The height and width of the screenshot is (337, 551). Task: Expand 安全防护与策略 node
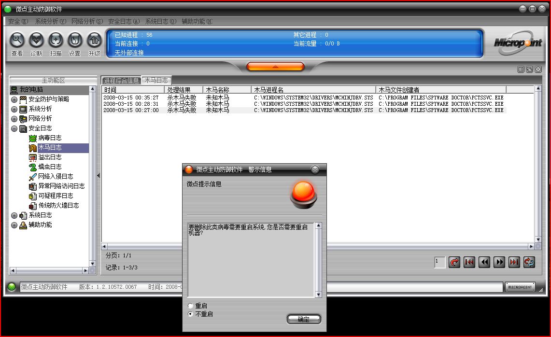click(x=14, y=100)
